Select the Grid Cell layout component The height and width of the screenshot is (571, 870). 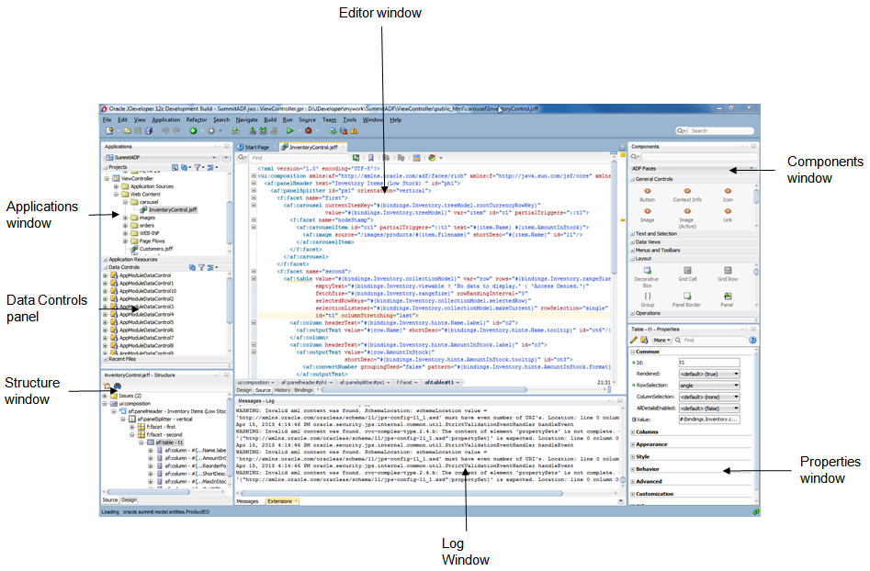(687, 274)
